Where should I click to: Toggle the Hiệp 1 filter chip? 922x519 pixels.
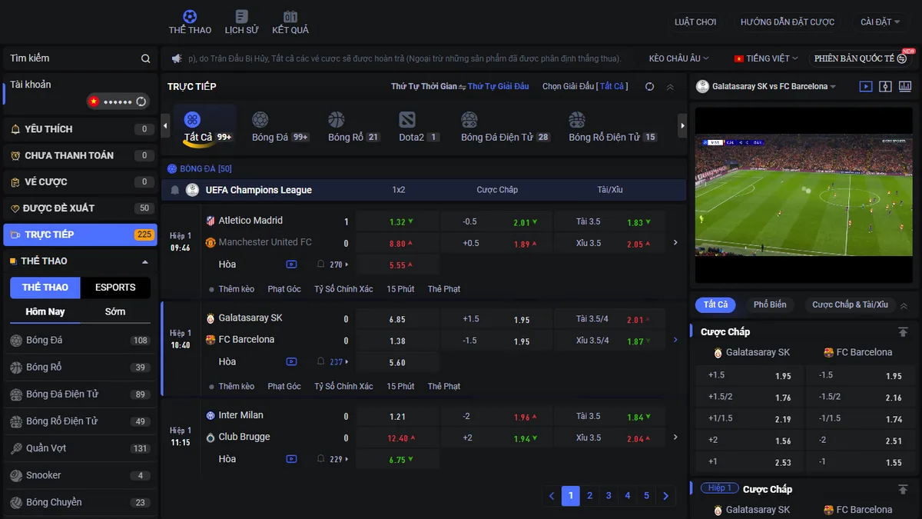click(719, 488)
